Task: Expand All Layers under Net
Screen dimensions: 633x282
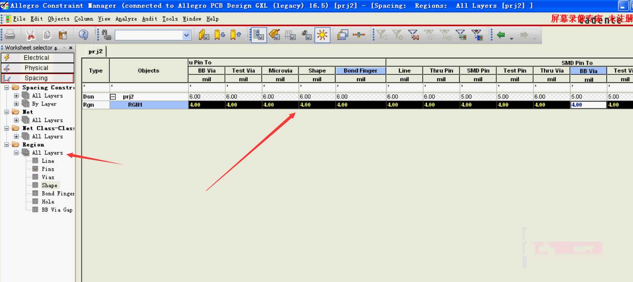Action: (x=16, y=120)
